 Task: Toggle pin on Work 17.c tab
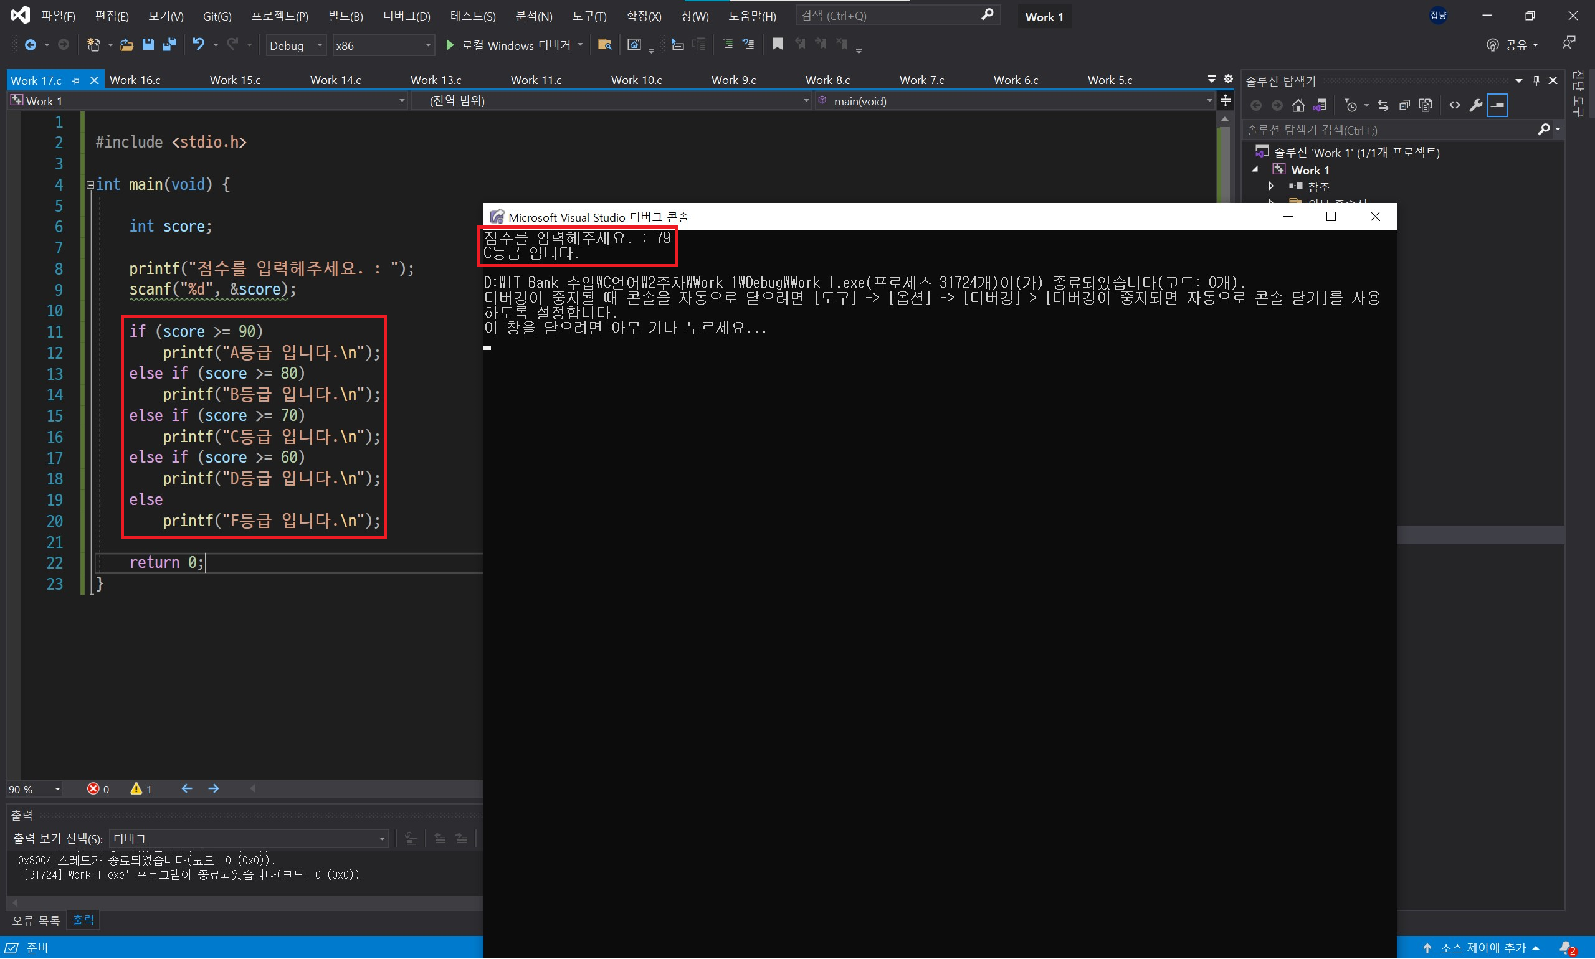coord(76,81)
